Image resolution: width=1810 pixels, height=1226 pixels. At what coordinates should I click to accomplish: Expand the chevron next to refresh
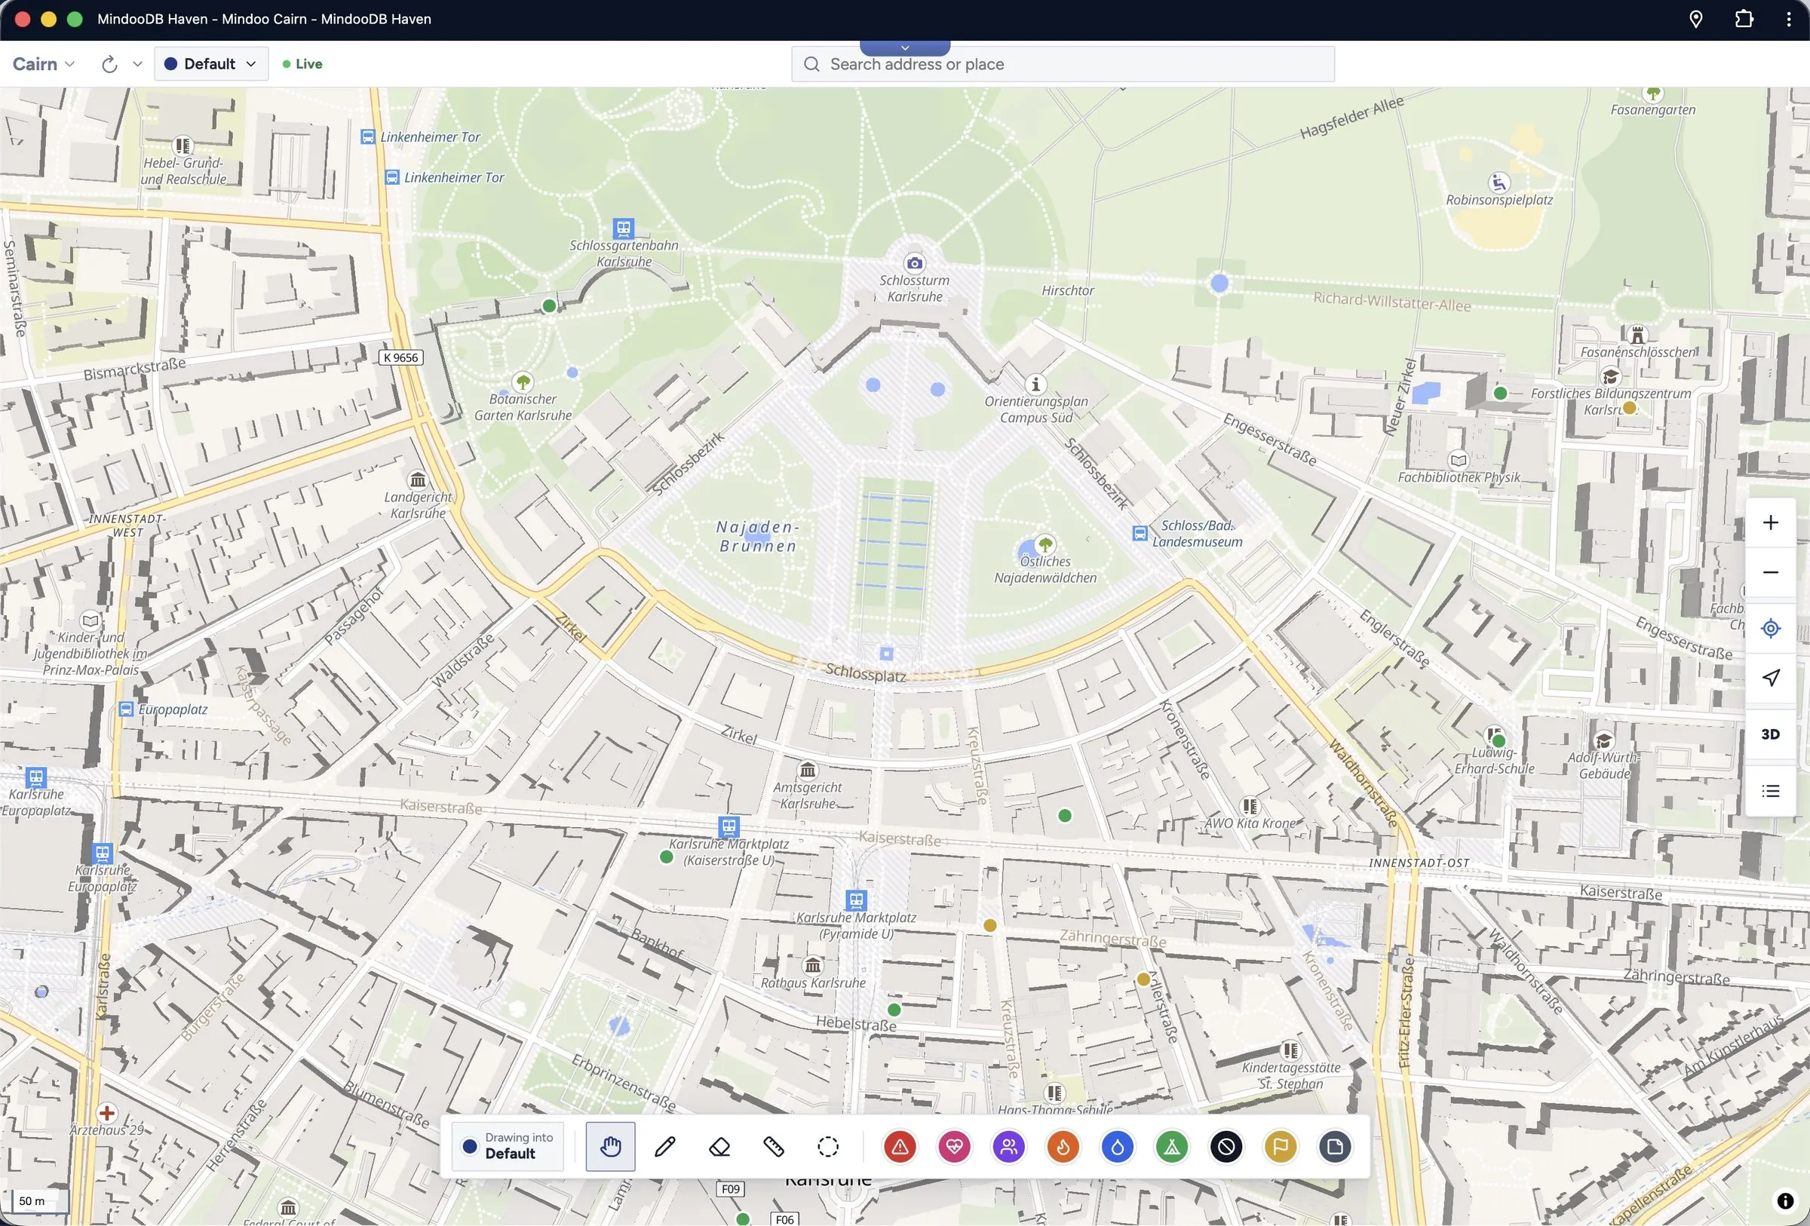[x=137, y=64]
